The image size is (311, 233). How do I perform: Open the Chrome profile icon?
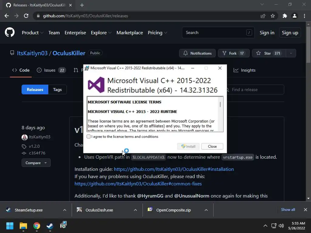pyautogui.click(x=295, y=16)
